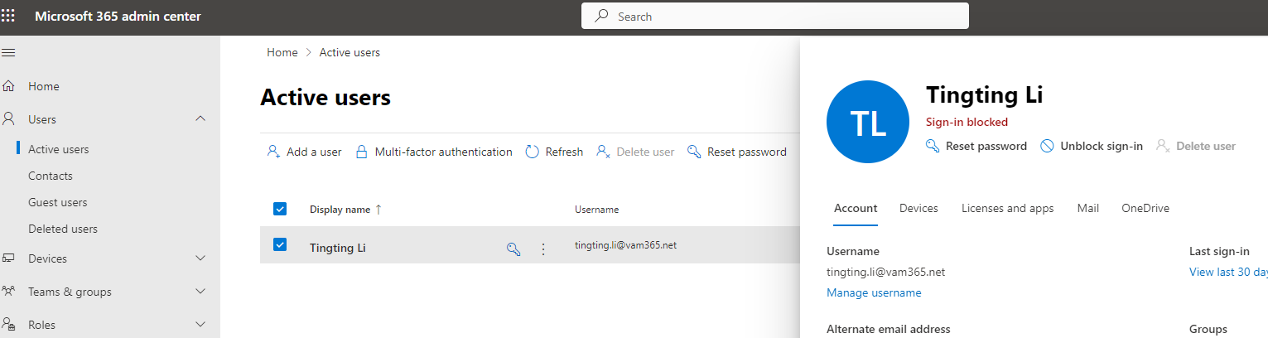The image size is (1268, 338).
Task: Click the Sign-in blocked status text
Action: [967, 122]
